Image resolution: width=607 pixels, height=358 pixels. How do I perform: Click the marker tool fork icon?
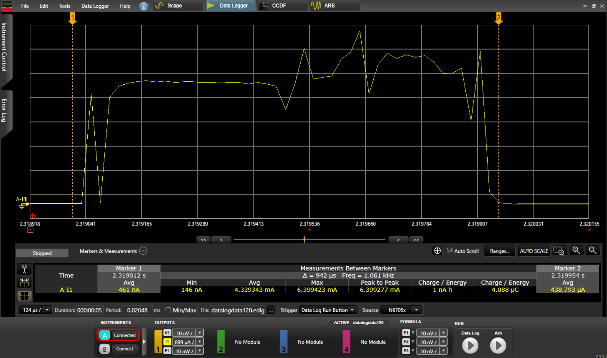point(24,269)
